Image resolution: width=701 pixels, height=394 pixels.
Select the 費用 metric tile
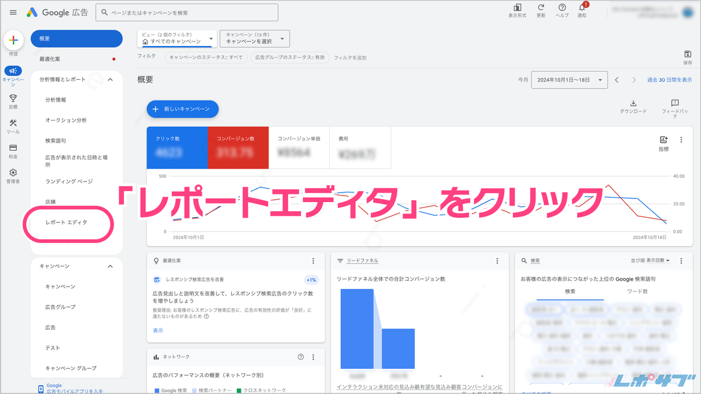coord(360,148)
